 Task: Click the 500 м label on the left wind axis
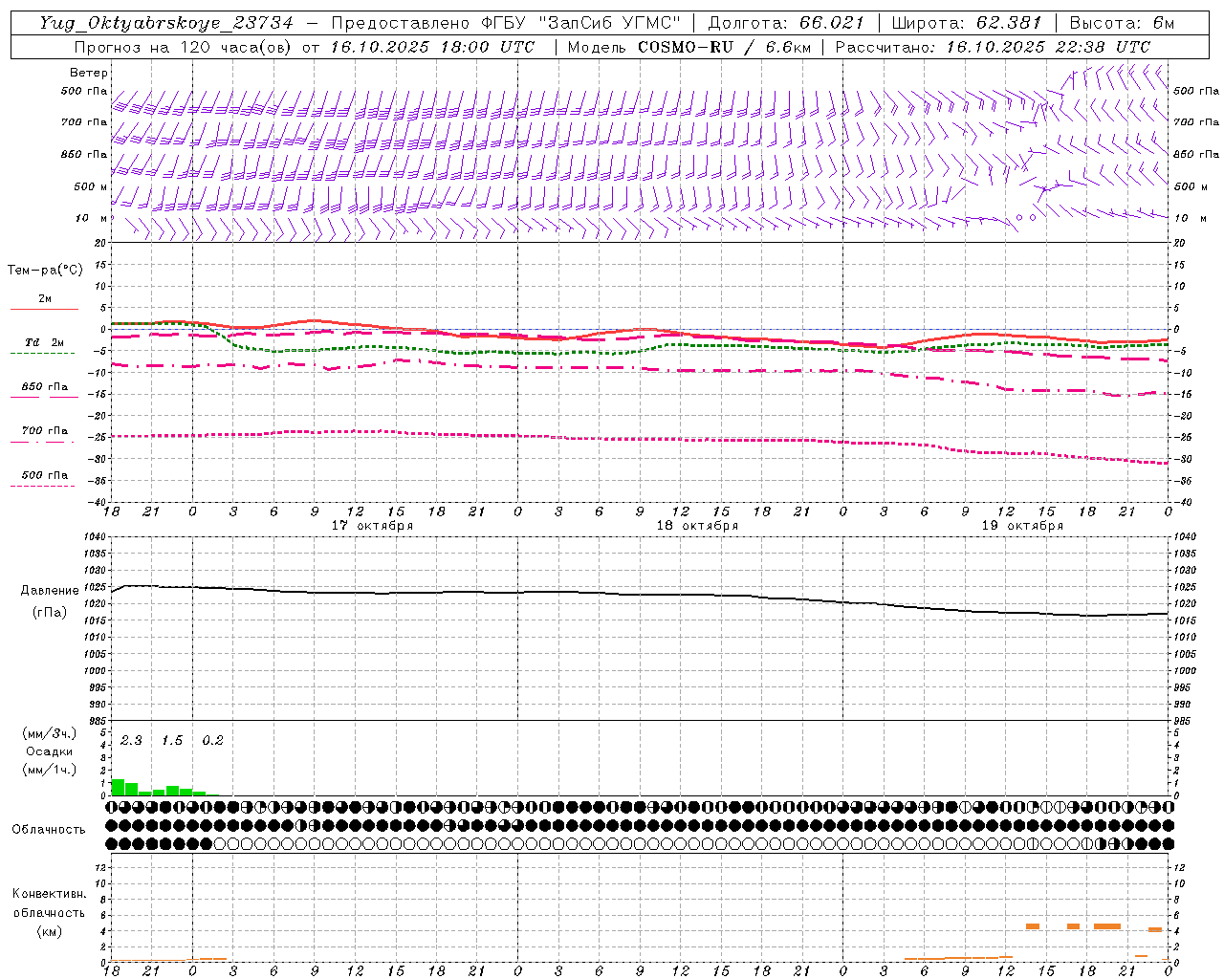[x=91, y=186]
